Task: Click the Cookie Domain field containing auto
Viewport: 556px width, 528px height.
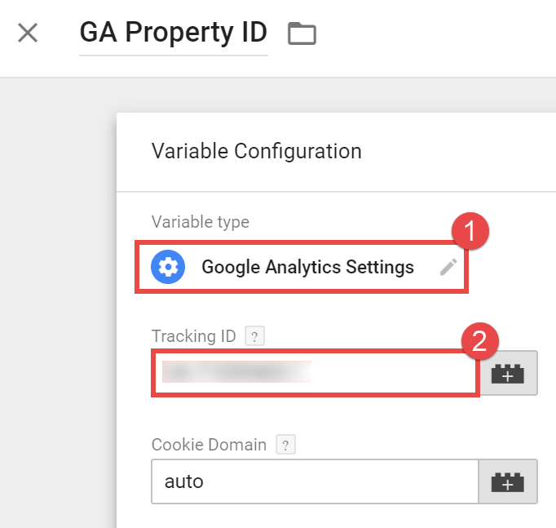Action: [x=314, y=481]
